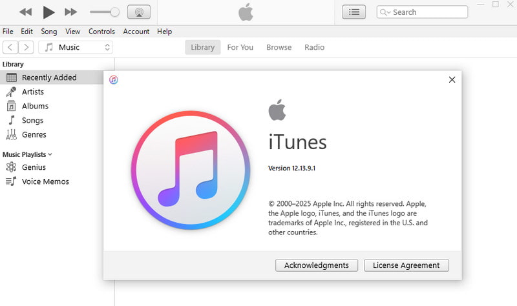Open the Controls menu
The height and width of the screenshot is (306, 517).
click(101, 31)
